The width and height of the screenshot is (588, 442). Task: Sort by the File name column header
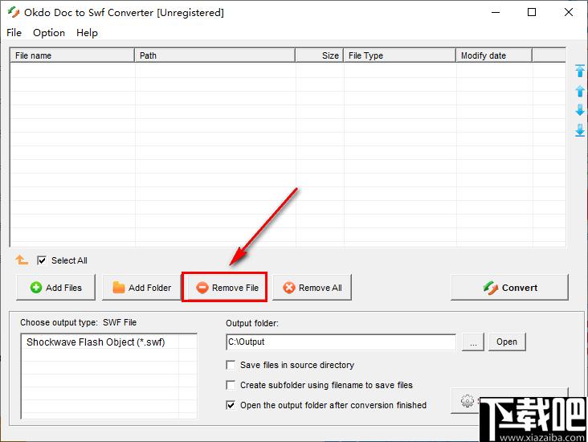pyautogui.click(x=72, y=55)
